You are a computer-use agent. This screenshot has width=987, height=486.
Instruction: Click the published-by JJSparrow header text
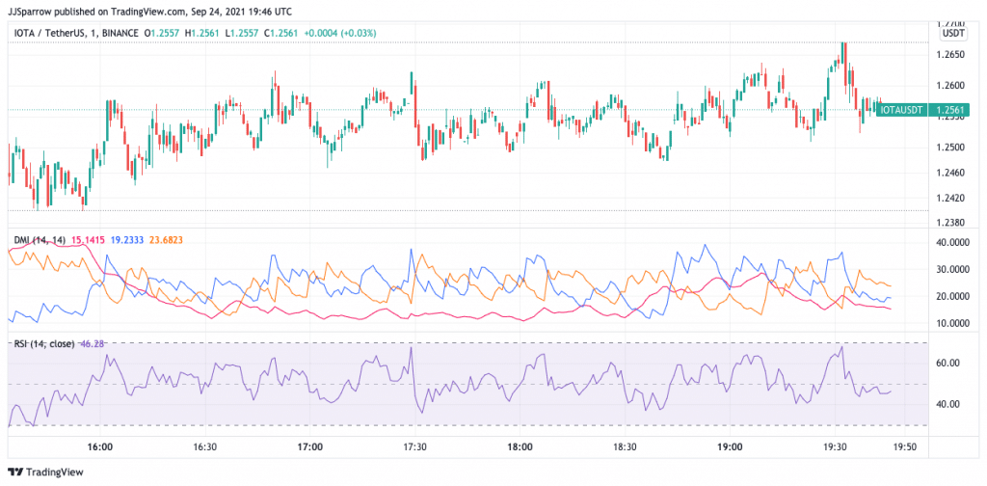tap(149, 12)
